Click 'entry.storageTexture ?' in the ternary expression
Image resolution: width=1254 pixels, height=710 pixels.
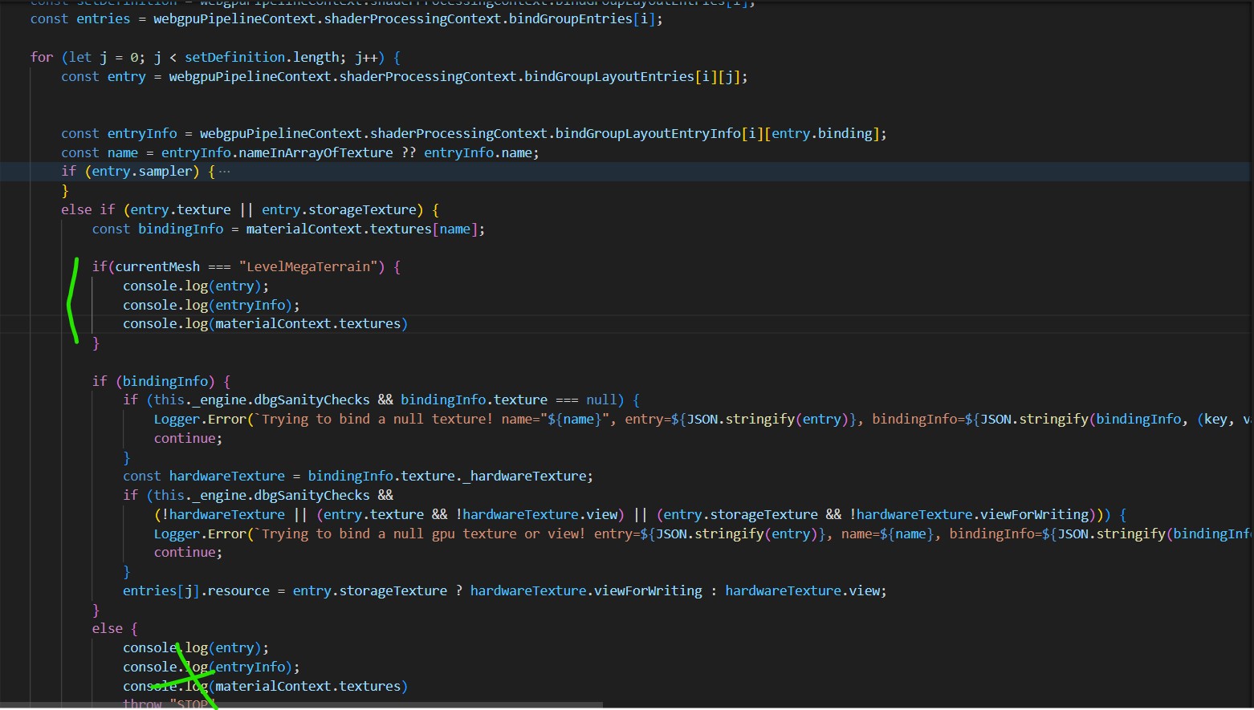click(377, 591)
